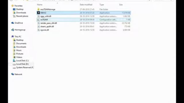Image resolution: width=184 pixels, height=103 pixels.
Task: Click the render_pass_x64.dll file icon
Action: click(38, 23)
